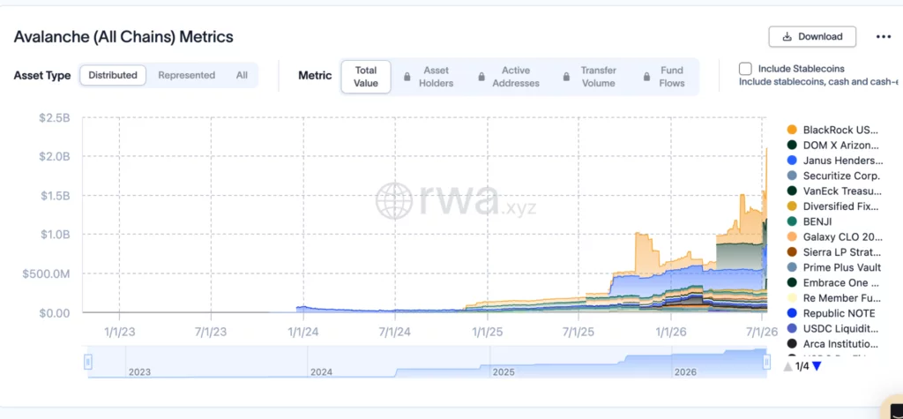Click the lock icon beside Active Addresses
Screen dimensions: 903x419
(x=481, y=77)
